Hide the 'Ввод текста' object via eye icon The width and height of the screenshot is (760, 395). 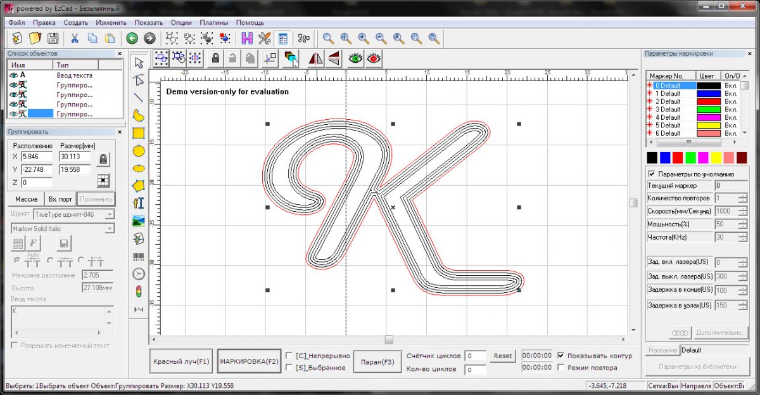13,75
